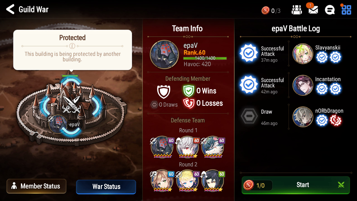Viewport: 357px width, 201px height.
Task: Open the grid menu icon
Action: [346, 10]
